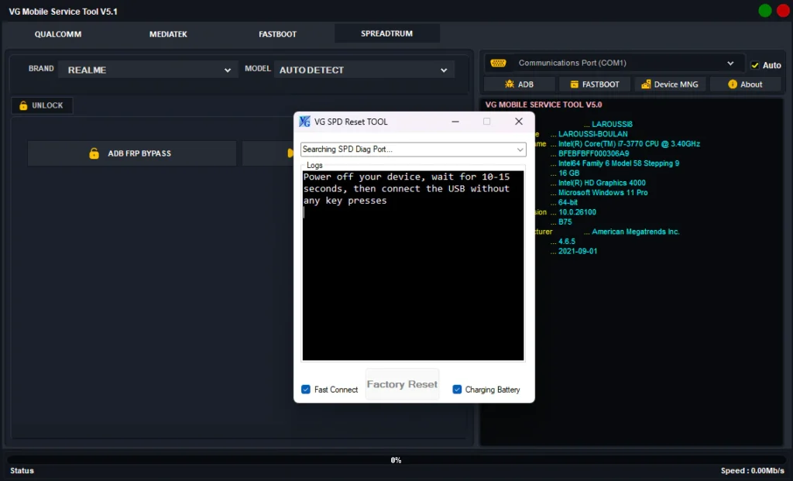Viewport: 793px width, 481px height.
Task: Expand the Searching SPD Diag Port dropdown
Action: coord(414,149)
